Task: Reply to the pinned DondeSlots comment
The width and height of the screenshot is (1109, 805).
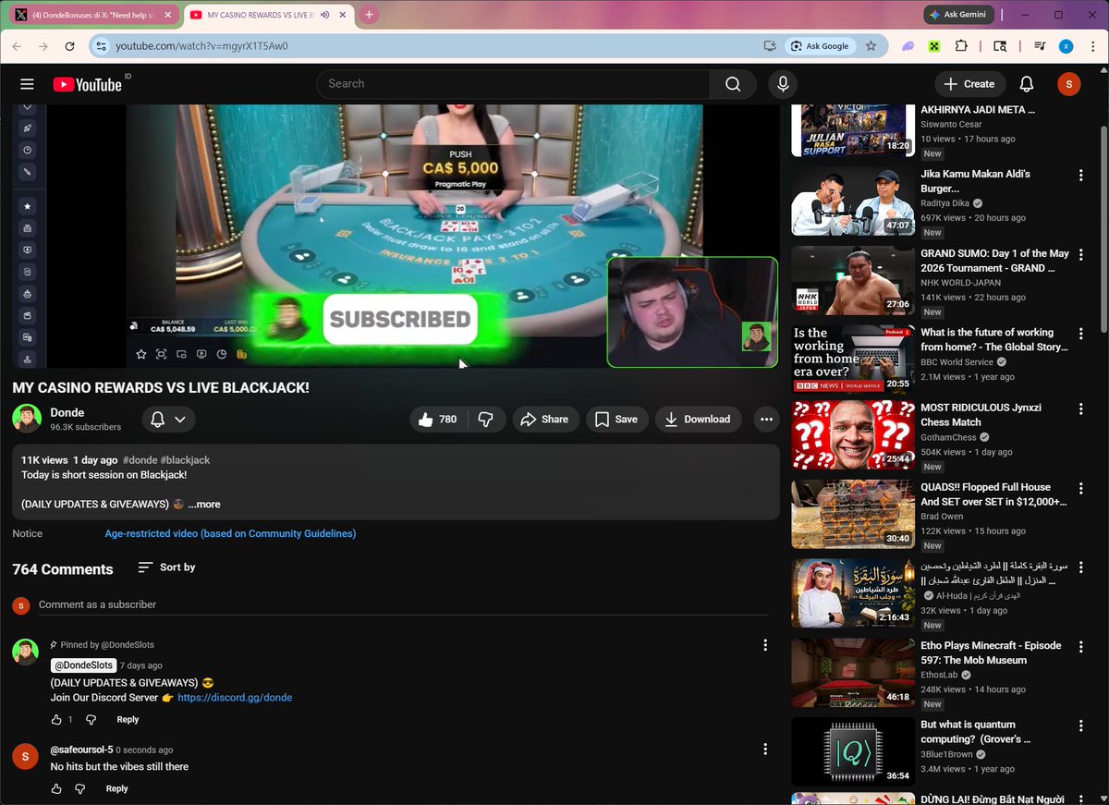Action: (128, 719)
